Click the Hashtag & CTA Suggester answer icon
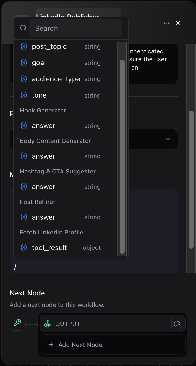 23,186
